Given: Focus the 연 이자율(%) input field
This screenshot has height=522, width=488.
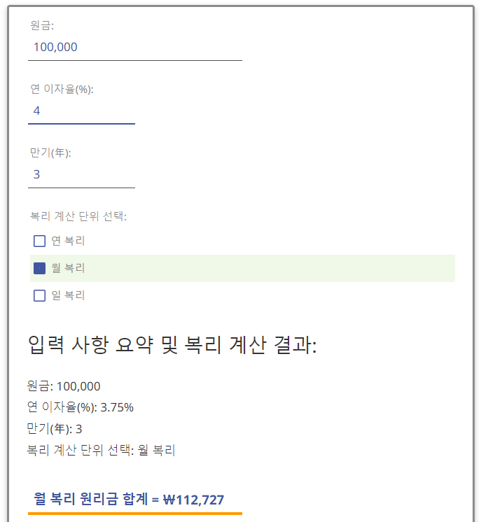Looking at the screenshot, I should [81, 111].
